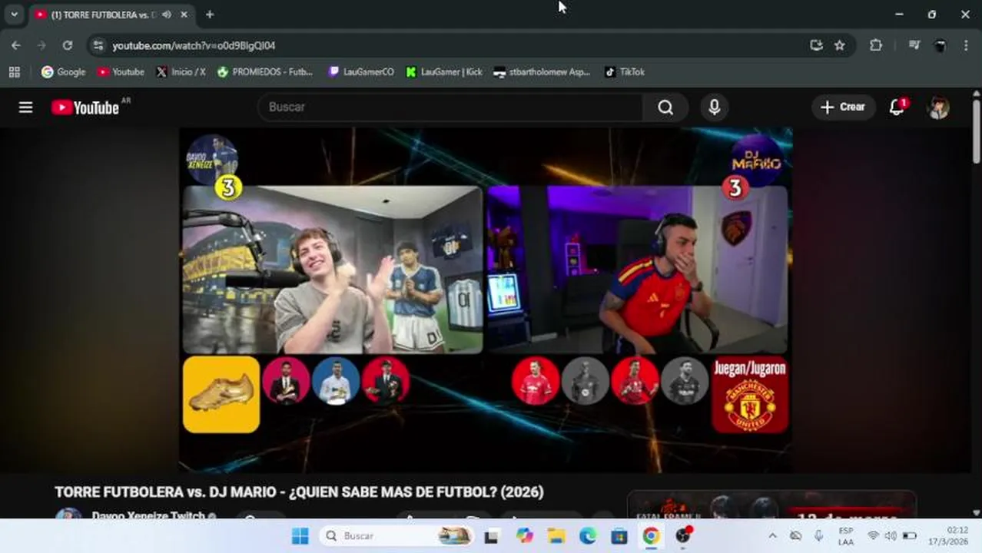Screen dimensions: 982x553
Task: Close the TORRE FUTBOLERA tab
Action: tap(184, 15)
